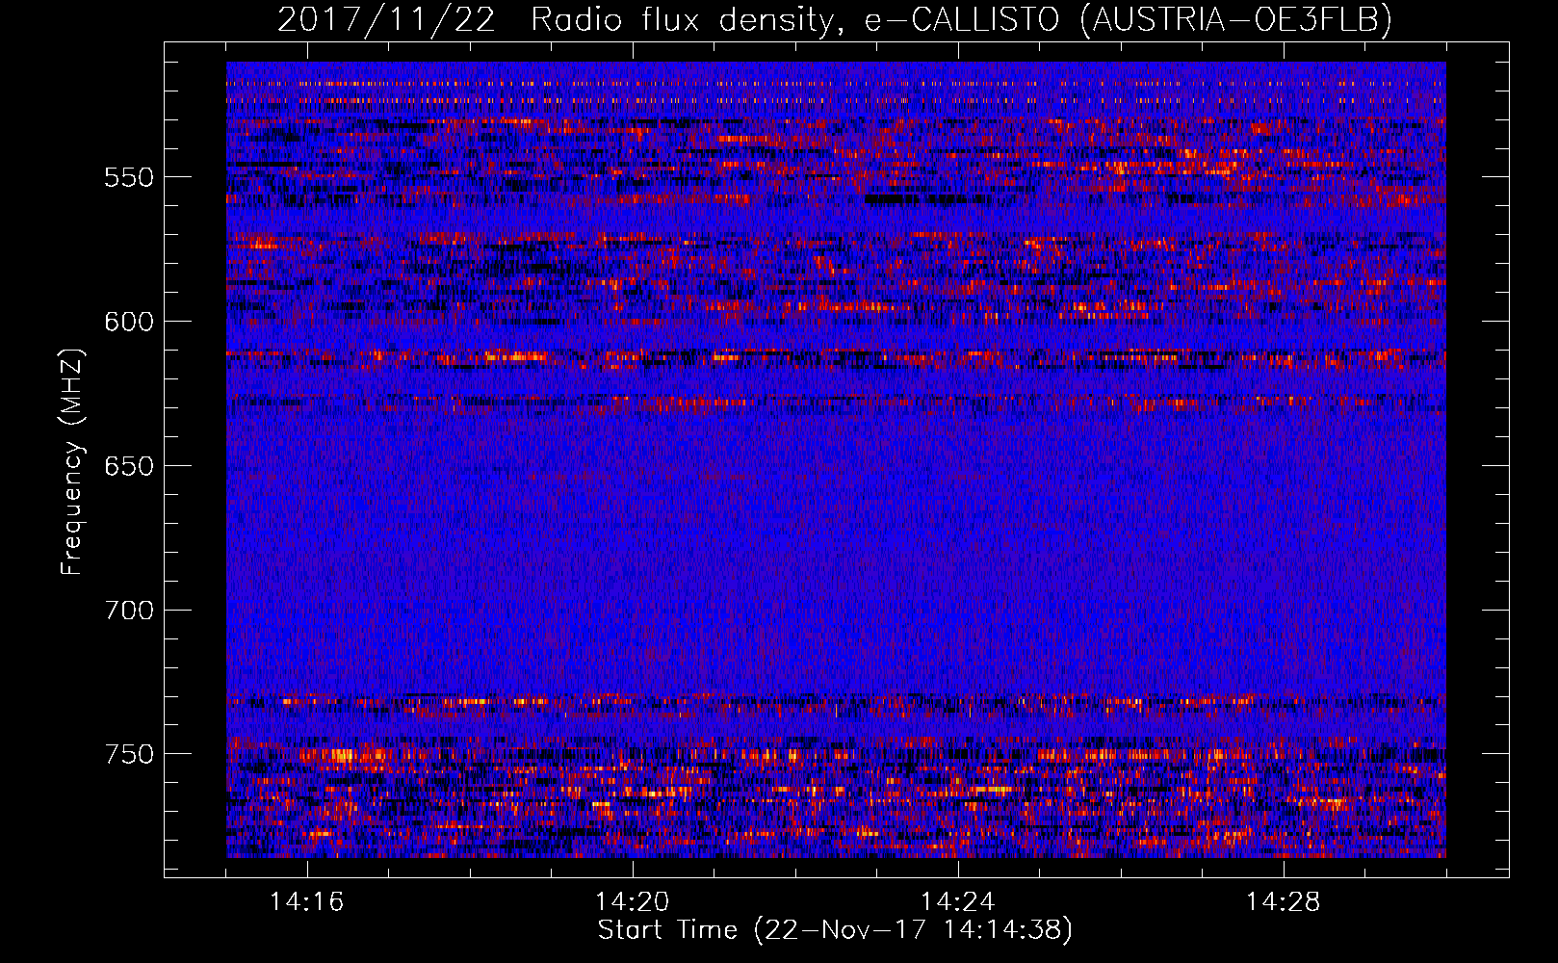
Task: Click the 'Start Time (22-Nov-17 14:14:38)' label
Action: tap(835, 931)
